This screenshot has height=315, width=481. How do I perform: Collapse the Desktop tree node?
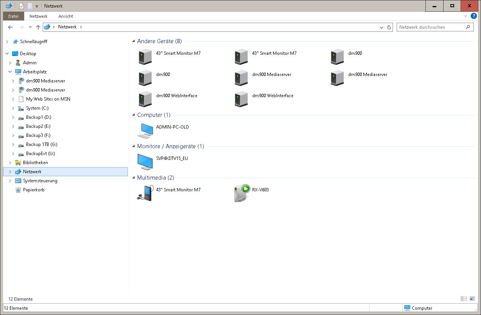click(7, 54)
